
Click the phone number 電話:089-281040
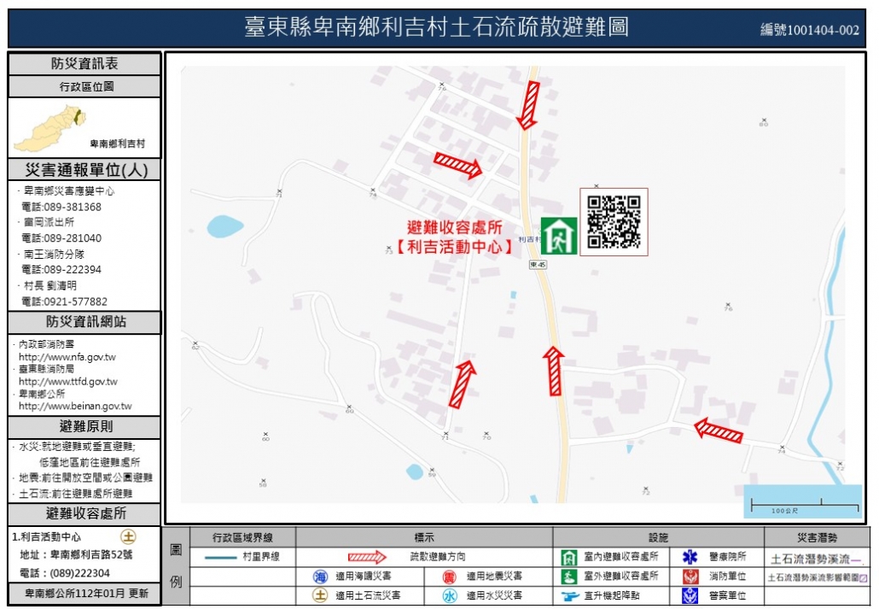tap(61, 238)
